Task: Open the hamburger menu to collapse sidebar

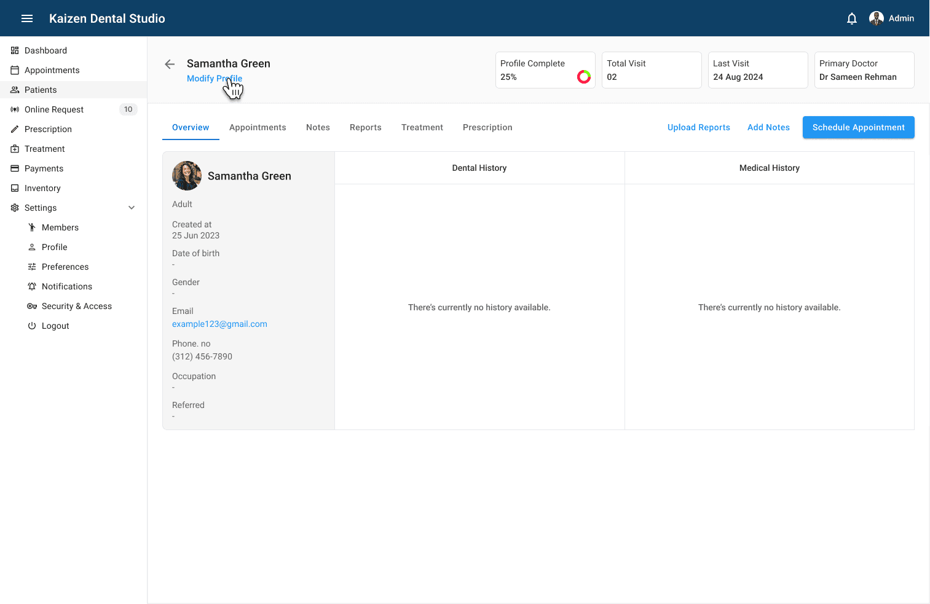Action: pyautogui.click(x=26, y=18)
